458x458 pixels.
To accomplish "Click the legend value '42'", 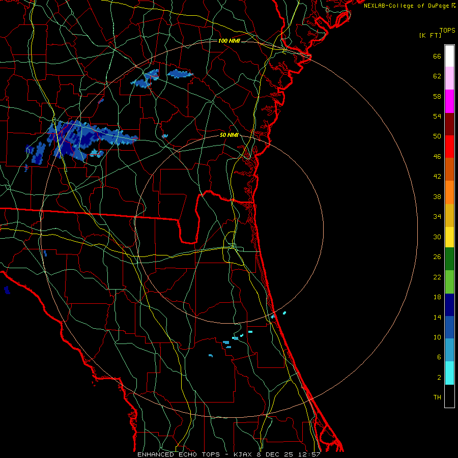I will 437,177.
